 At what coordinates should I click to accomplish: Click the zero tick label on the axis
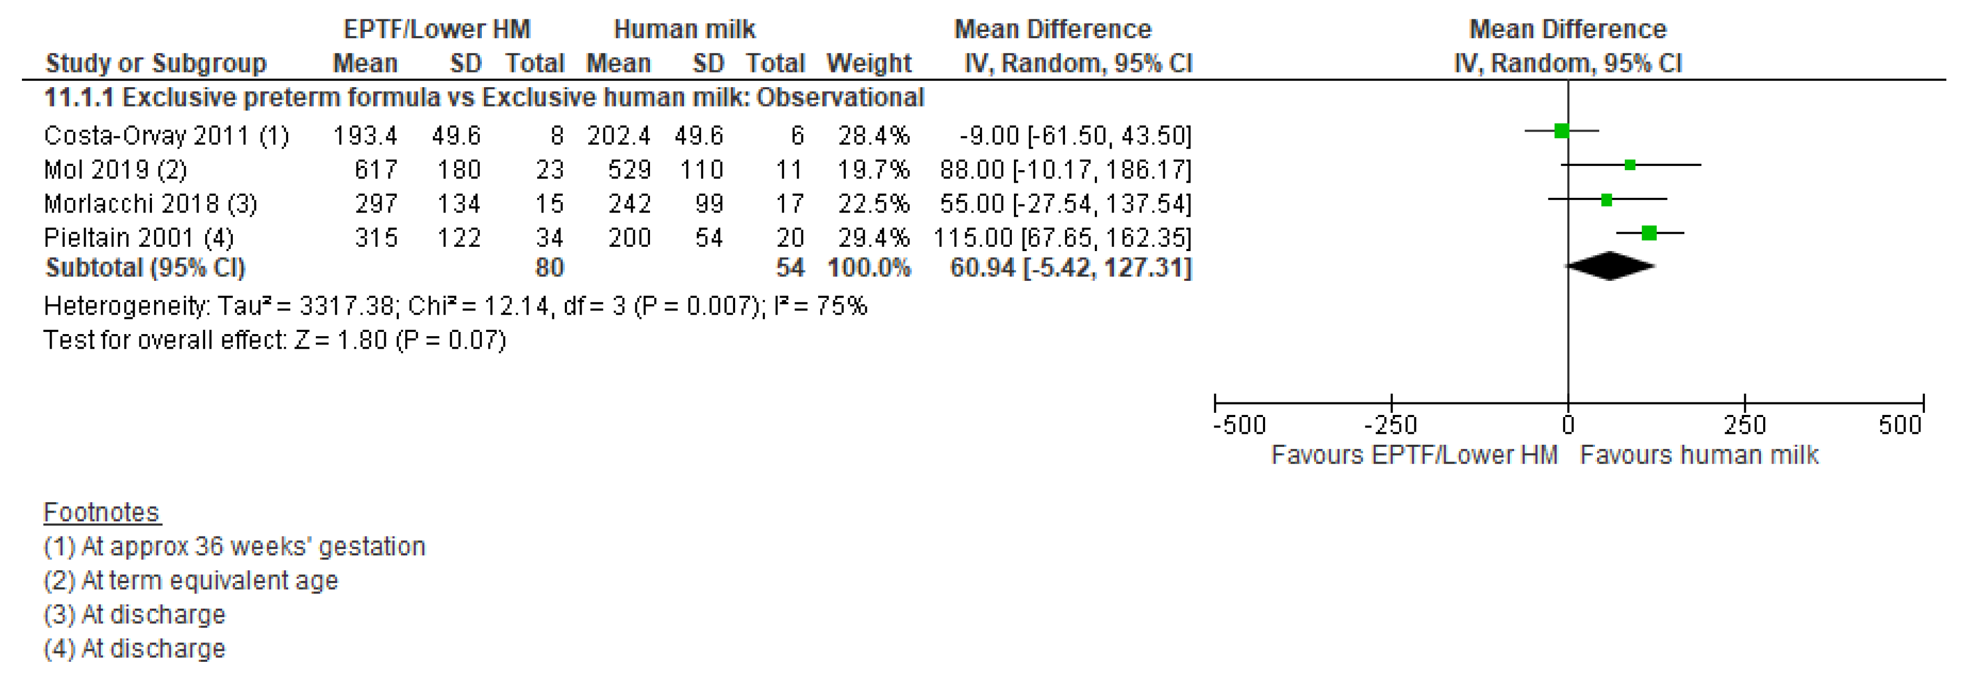coord(1568,425)
